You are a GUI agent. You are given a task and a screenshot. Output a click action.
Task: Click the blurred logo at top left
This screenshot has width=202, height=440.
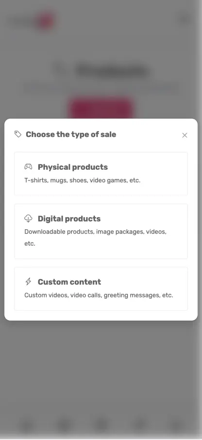point(31,20)
